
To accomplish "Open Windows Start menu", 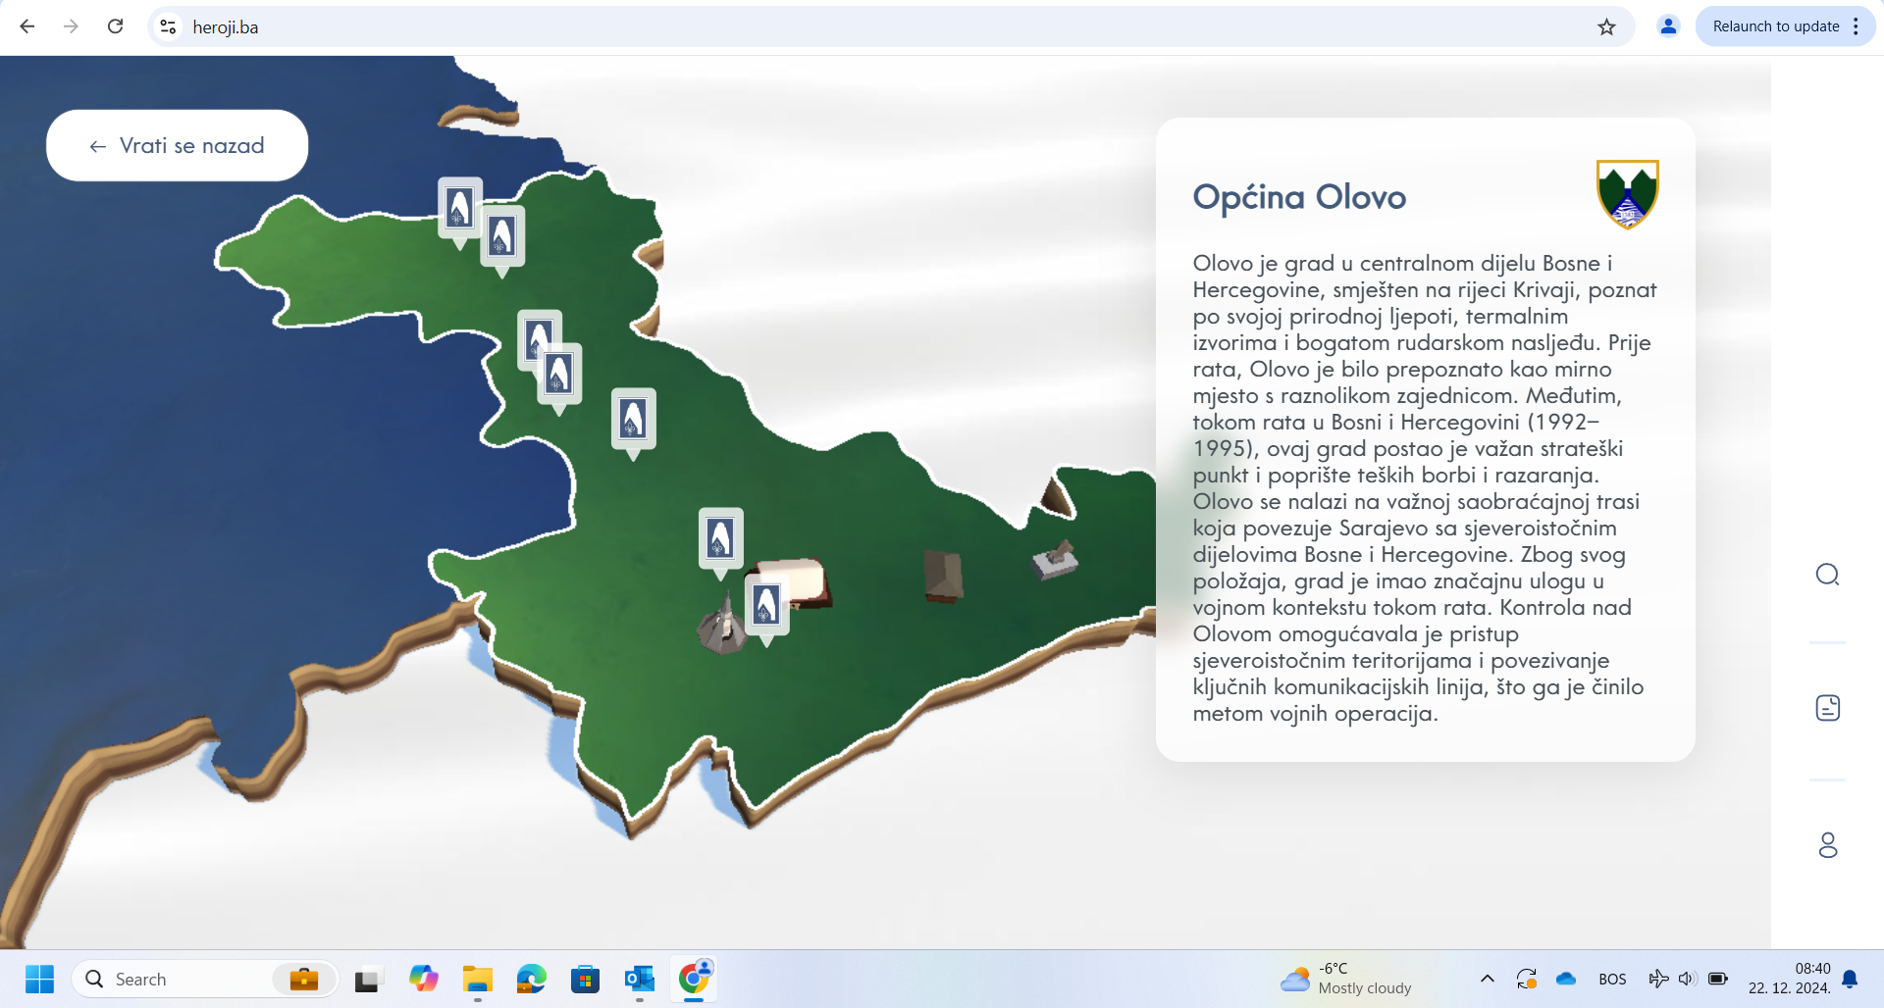I will 39,979.
